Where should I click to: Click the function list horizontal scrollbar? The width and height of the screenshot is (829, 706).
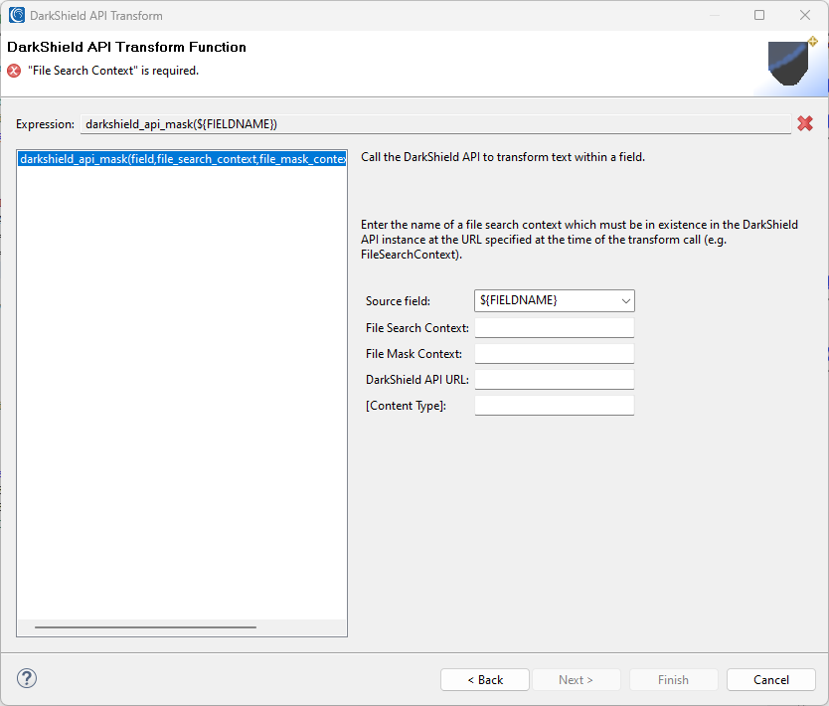(145, 627)
